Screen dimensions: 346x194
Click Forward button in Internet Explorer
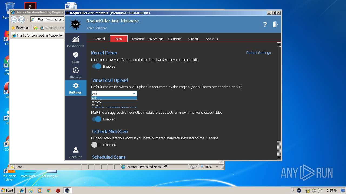click(21, 19)
